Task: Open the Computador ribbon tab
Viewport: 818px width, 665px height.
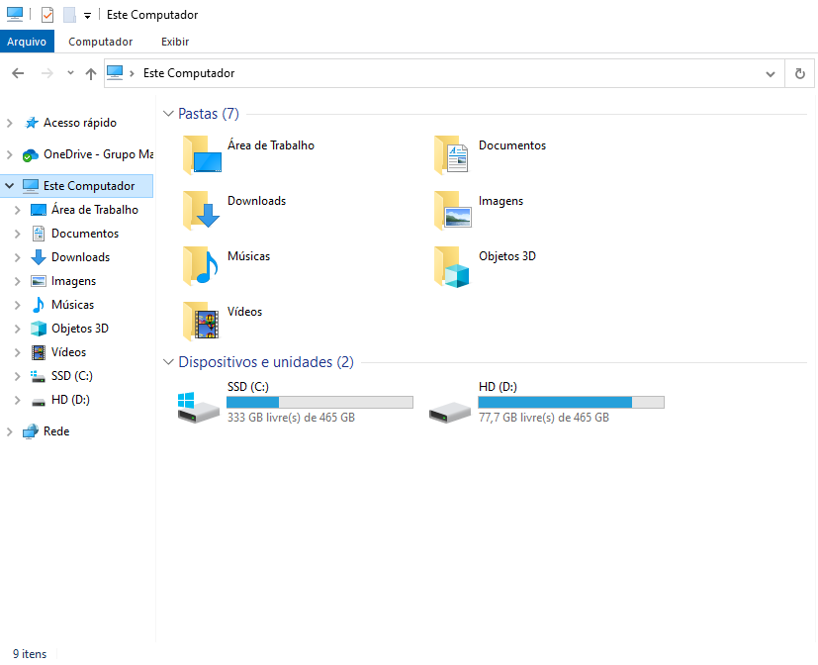Action: tap(100, 42)
